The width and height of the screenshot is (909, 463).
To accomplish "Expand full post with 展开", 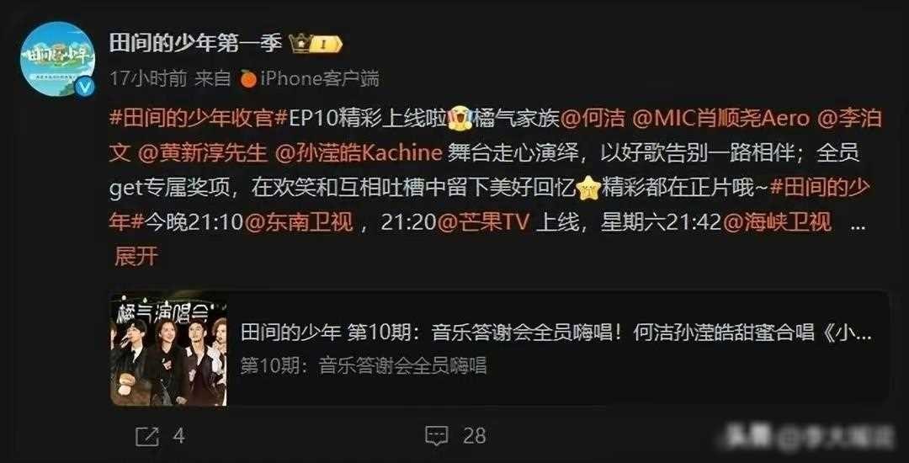I will point(136,256).
